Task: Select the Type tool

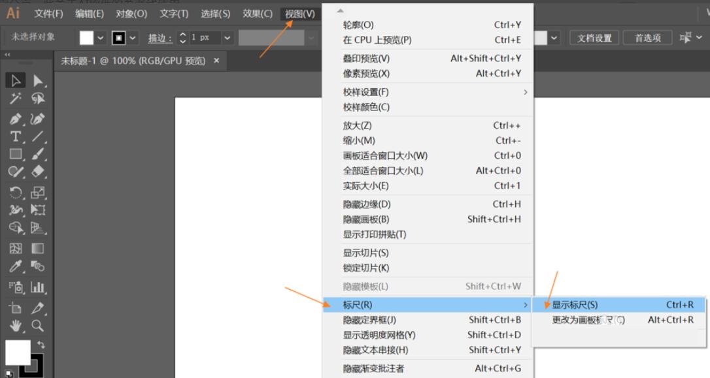Action: tap(16, 136)
